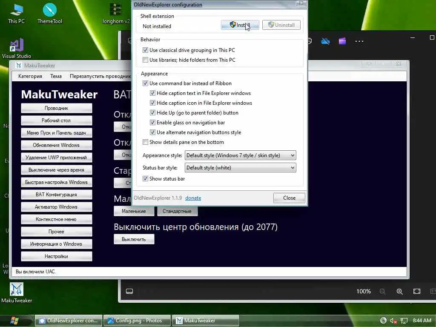Click the Windows Start orb
The height and width of the screenshot is (327, 436).
tap(14, 321)
